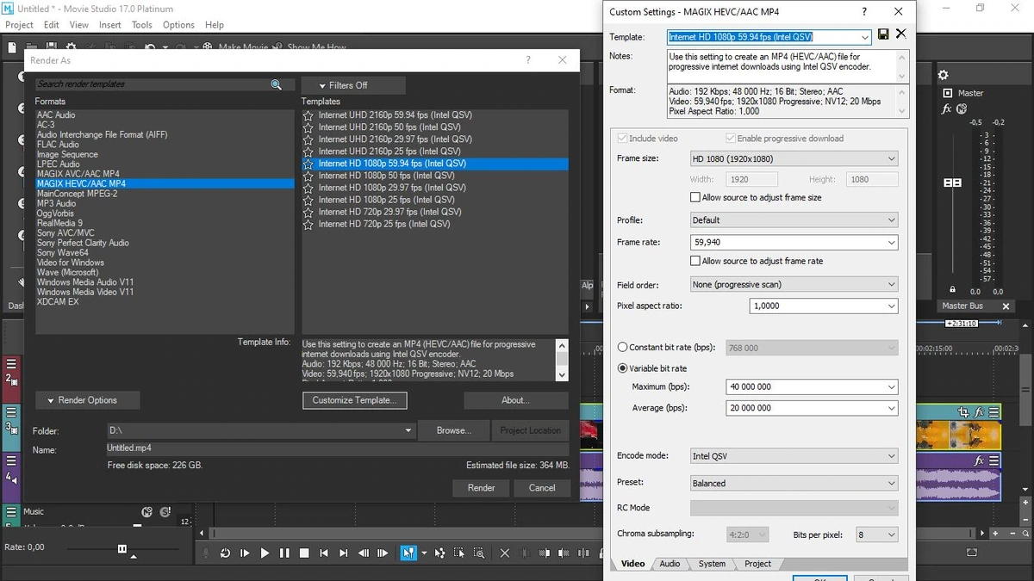Open the Template dropdown in Custom Settings

click(x=865, y=37)
